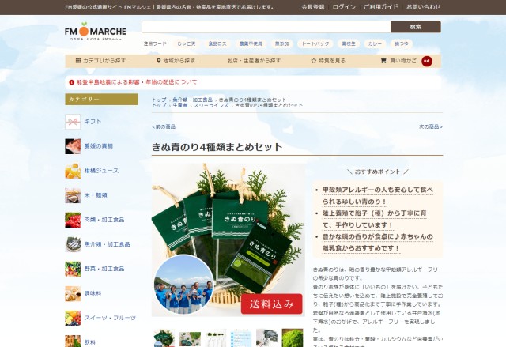Open 野菜・加工食品 category text link
Viewport: 506px width, 347px height.
[104, 269]
